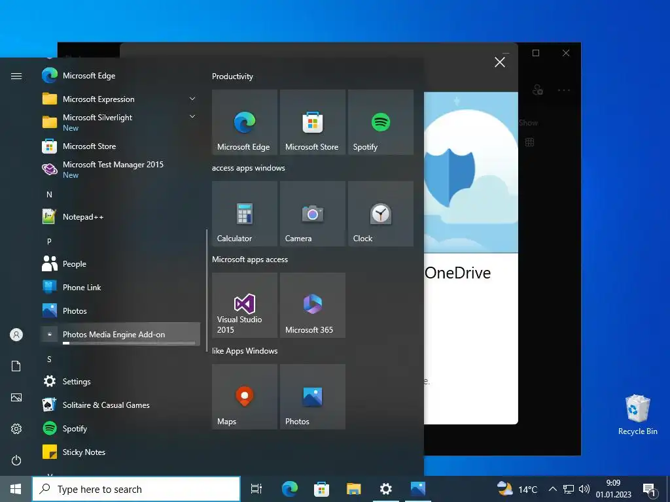Open Microsoft Store on the taskbar
The image size is (670, 502).
point(321,489)
